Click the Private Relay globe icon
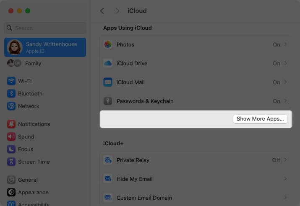This screenshot has width=300, height=206. pos(108,160)
